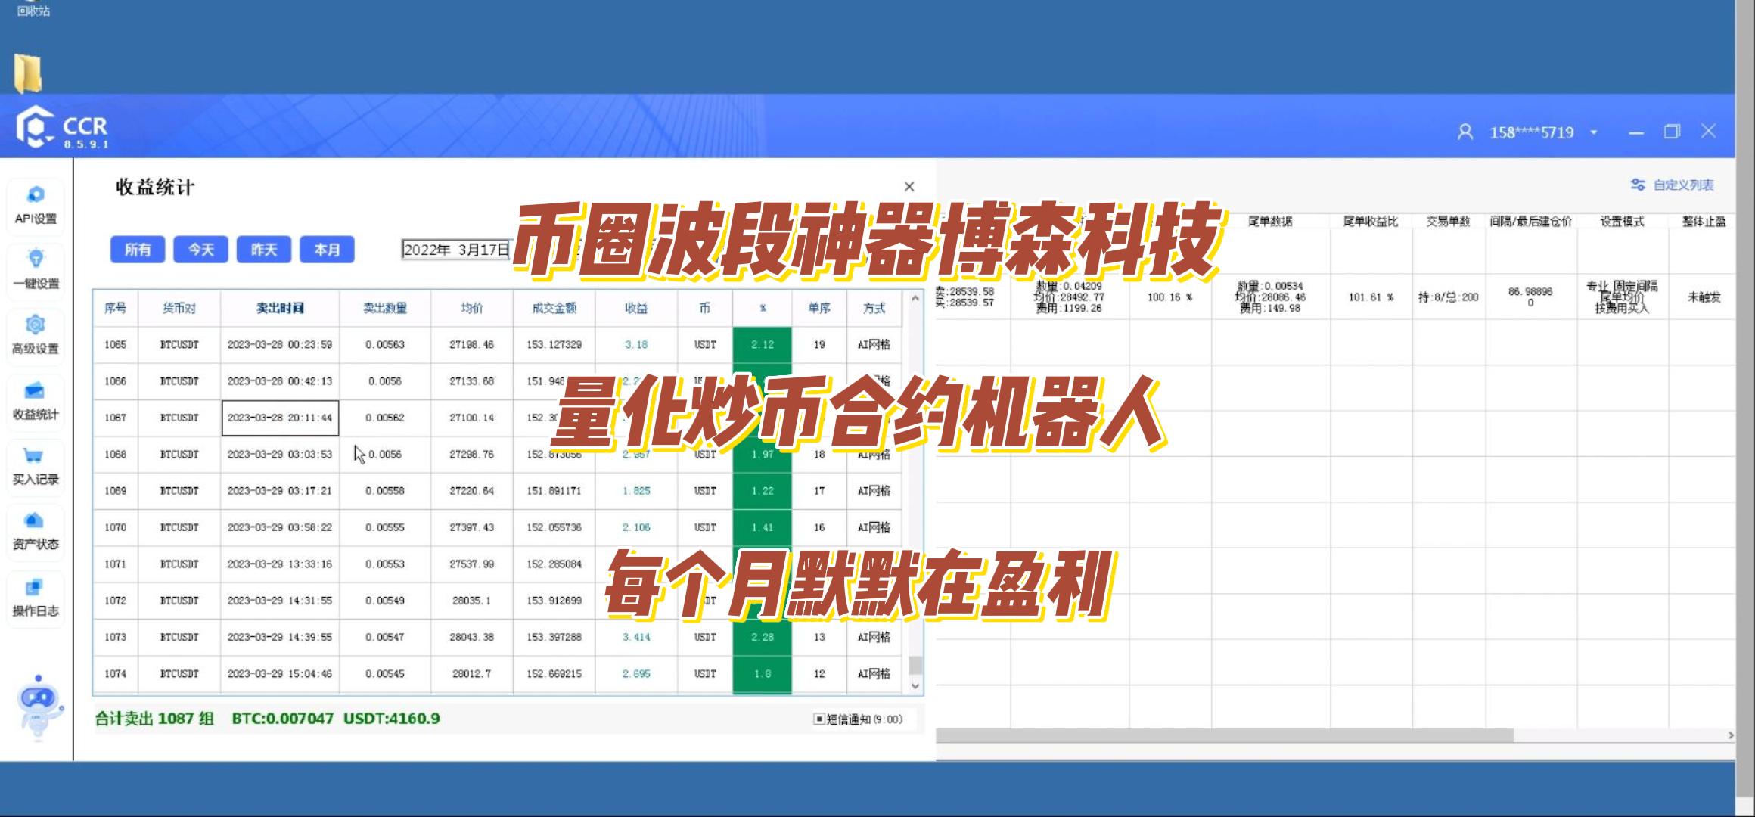Viewport: 1755px width, 817px height.
Task: Select row 1074 in profit table
Action: [497, 674]
